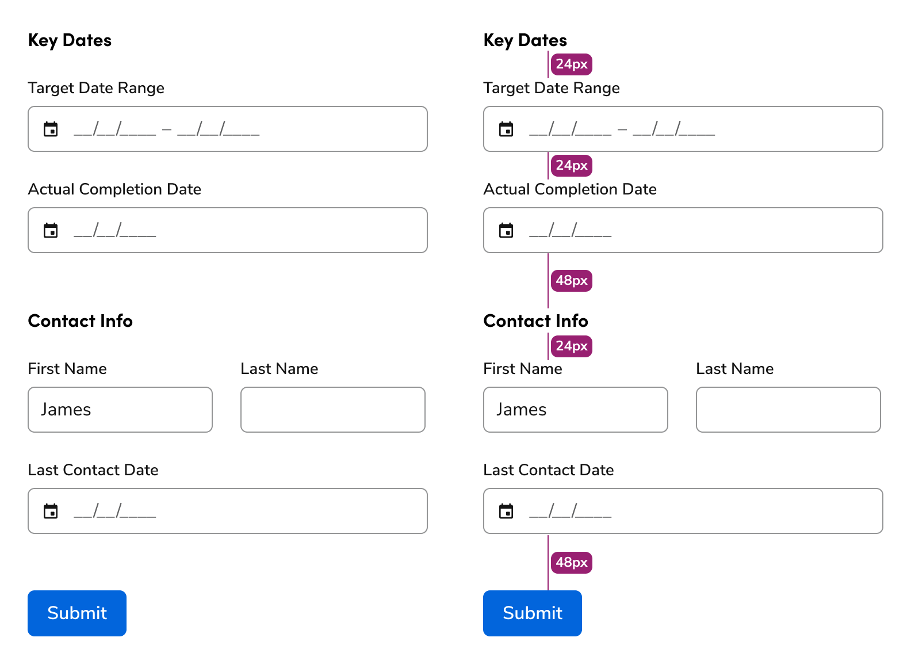
Task: Click the right form's Target Date Range calendar icon
Action: 507,129
